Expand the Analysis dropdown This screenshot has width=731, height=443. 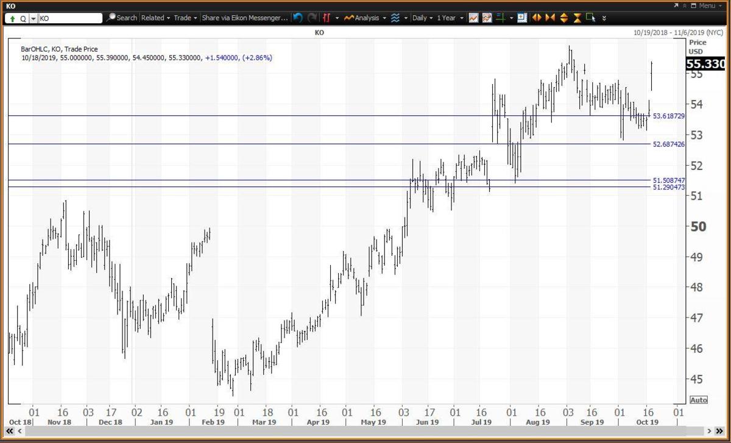pyautogui.click(x=364, y=18)
